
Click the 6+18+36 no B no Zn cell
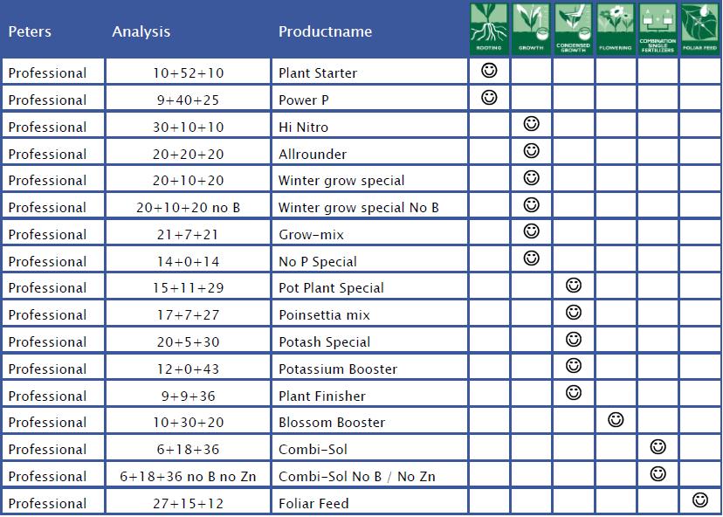click(x=188, y=477)
